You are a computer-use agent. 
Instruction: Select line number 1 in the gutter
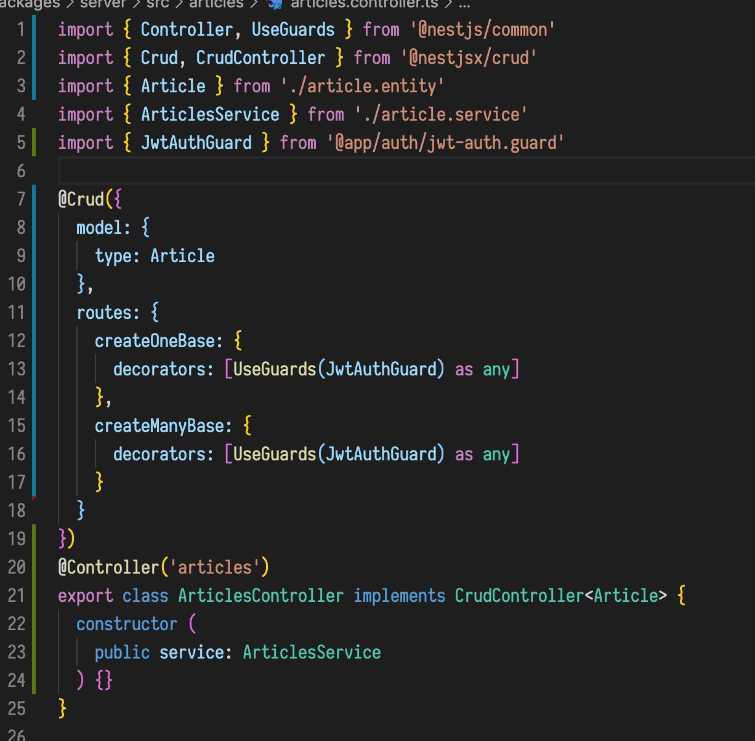coord(21,30)
